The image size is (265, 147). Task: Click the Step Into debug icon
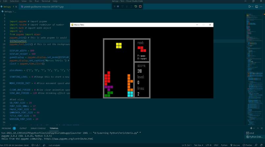click(x=127, y=7)
